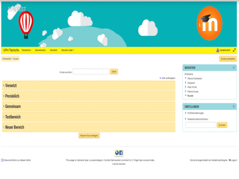239x179 pixels.
Task: Click the Neuen Kurs anlegen button
Action: click(x=89, y=136)
